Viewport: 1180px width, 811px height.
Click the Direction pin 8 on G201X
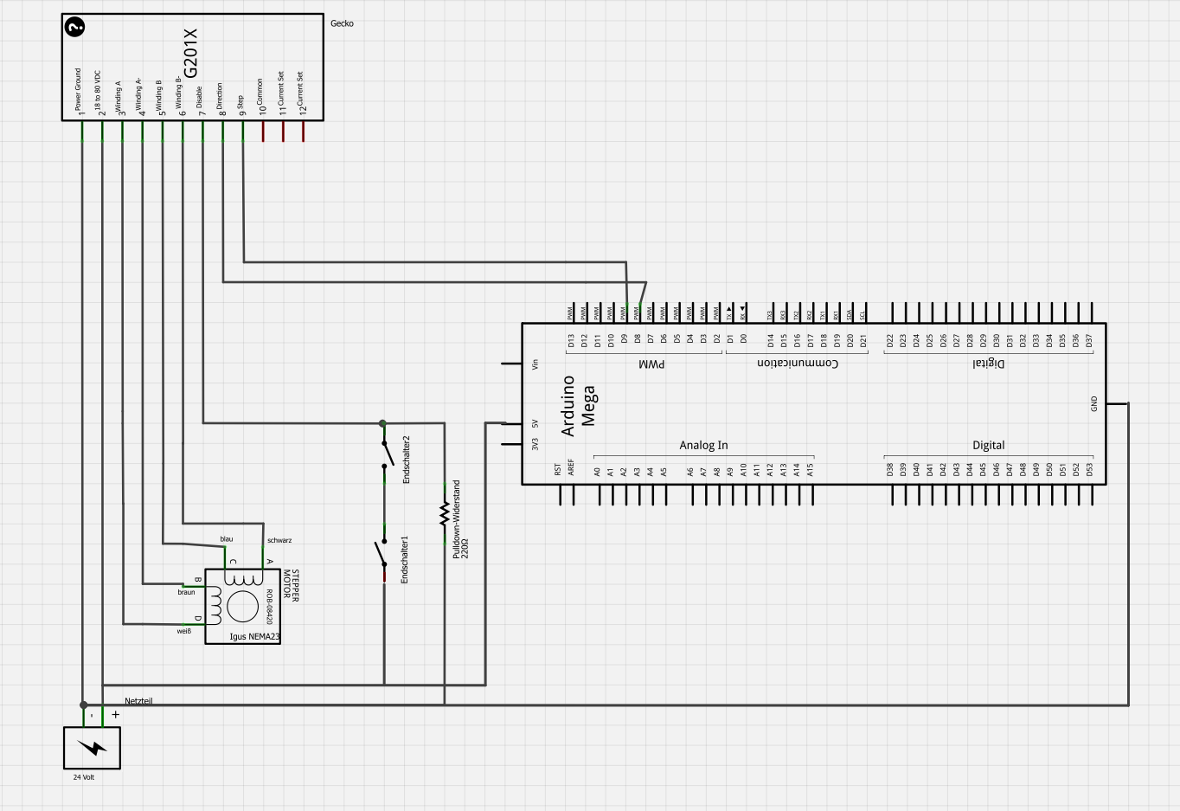click(x=223, y=130)
